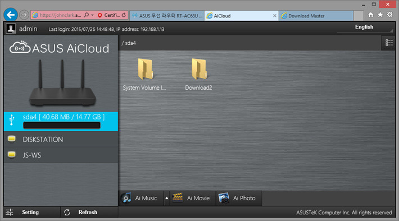The width and height of the screenshot is (399, 221).
Task: Open Ai Movie player
Action: [193, 198]
